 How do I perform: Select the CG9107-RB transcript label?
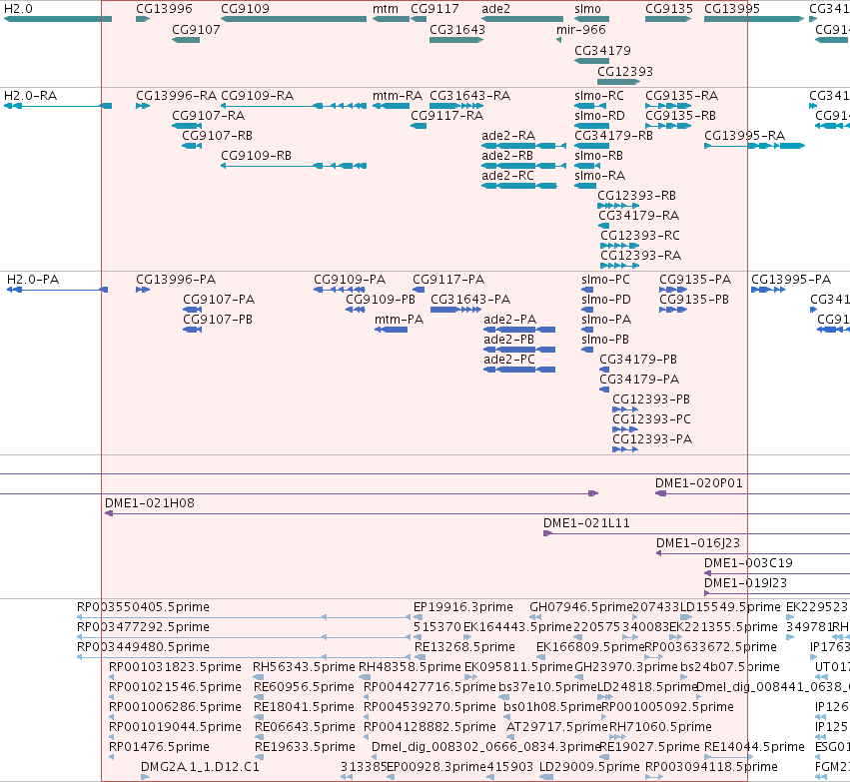tap(218, 136)
